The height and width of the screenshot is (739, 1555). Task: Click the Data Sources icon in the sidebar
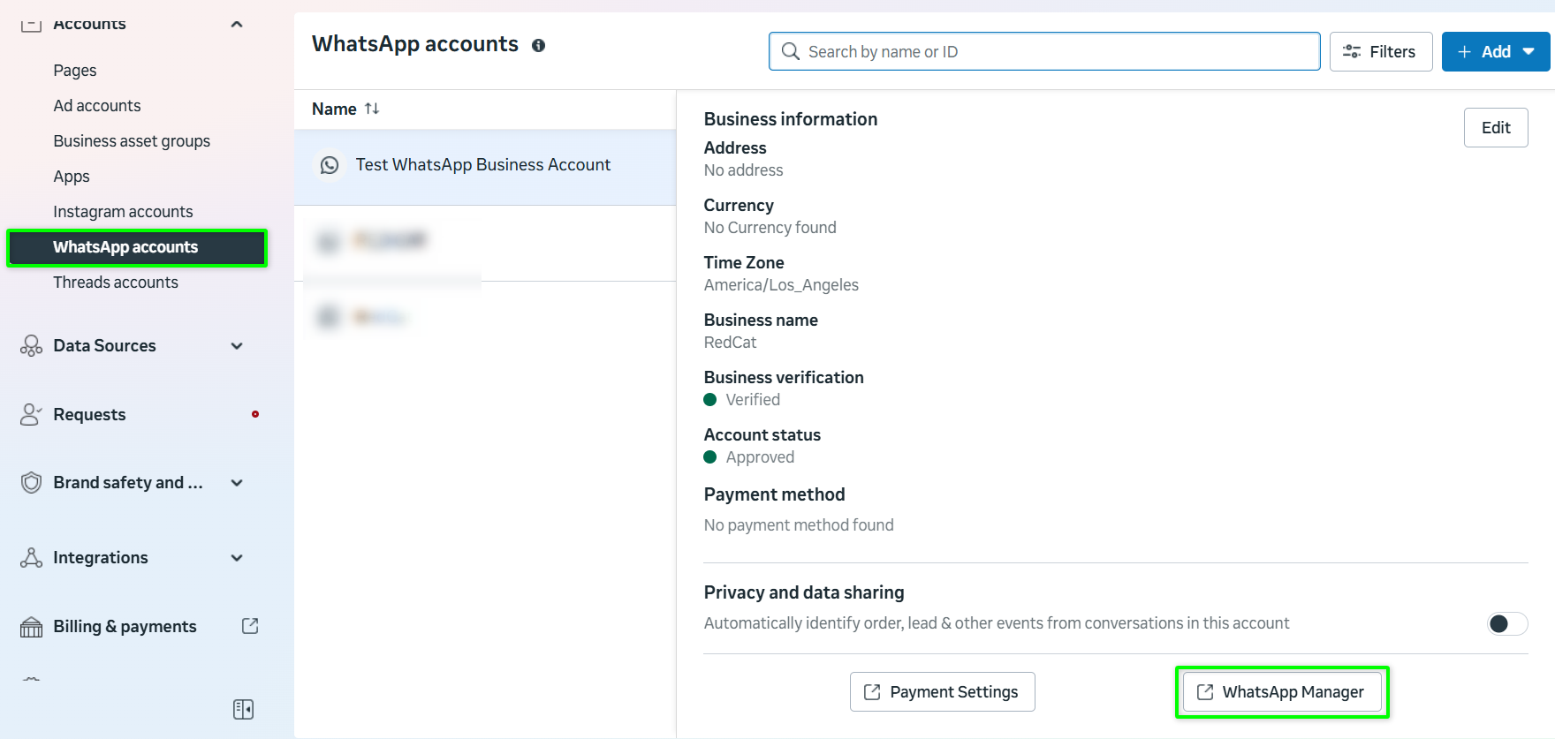point(31,346)
